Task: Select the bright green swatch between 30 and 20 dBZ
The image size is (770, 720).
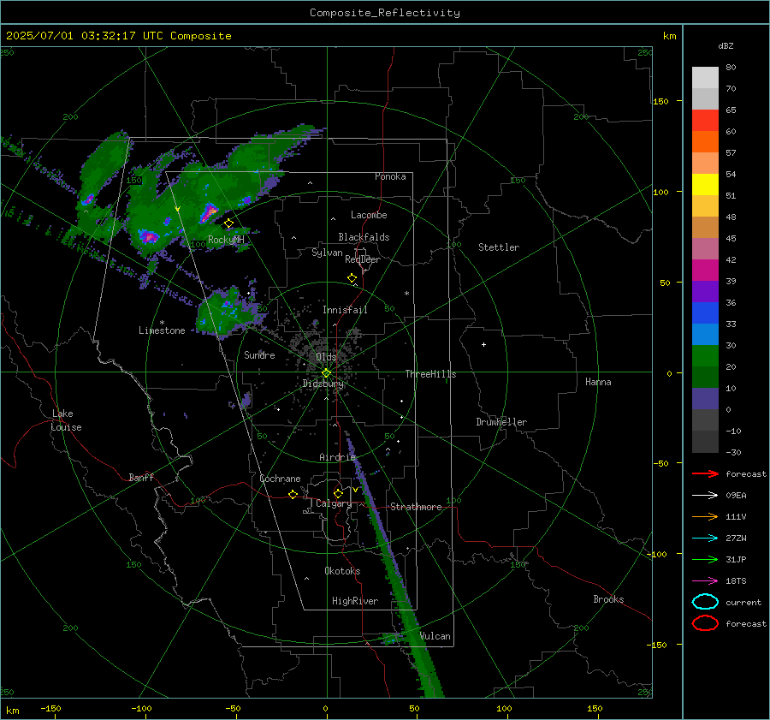Action: 705,355
